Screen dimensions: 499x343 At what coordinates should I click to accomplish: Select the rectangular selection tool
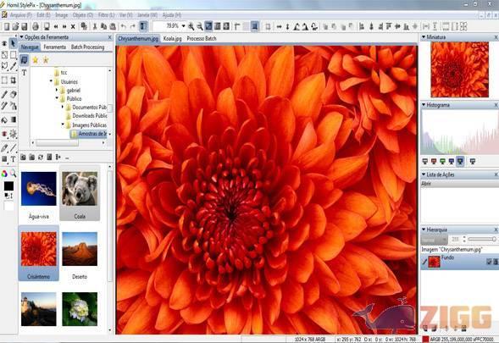(x=13, y=55)
